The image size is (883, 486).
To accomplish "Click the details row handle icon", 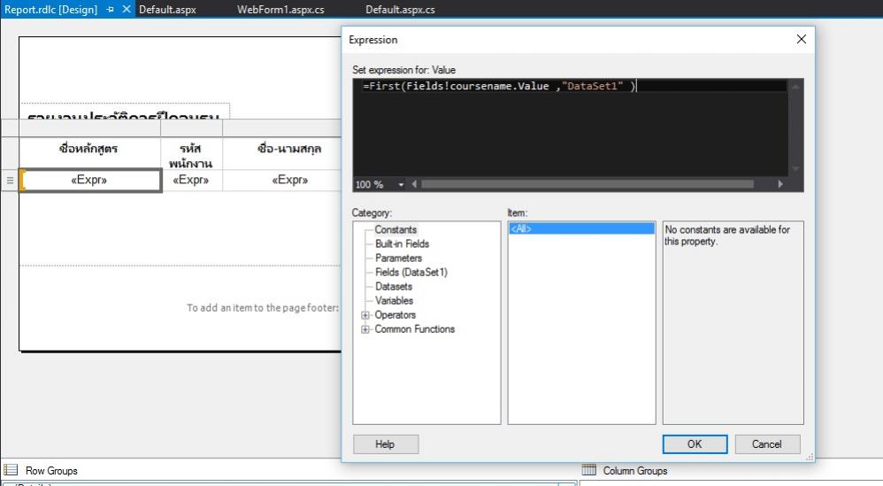I will (10, 181).
